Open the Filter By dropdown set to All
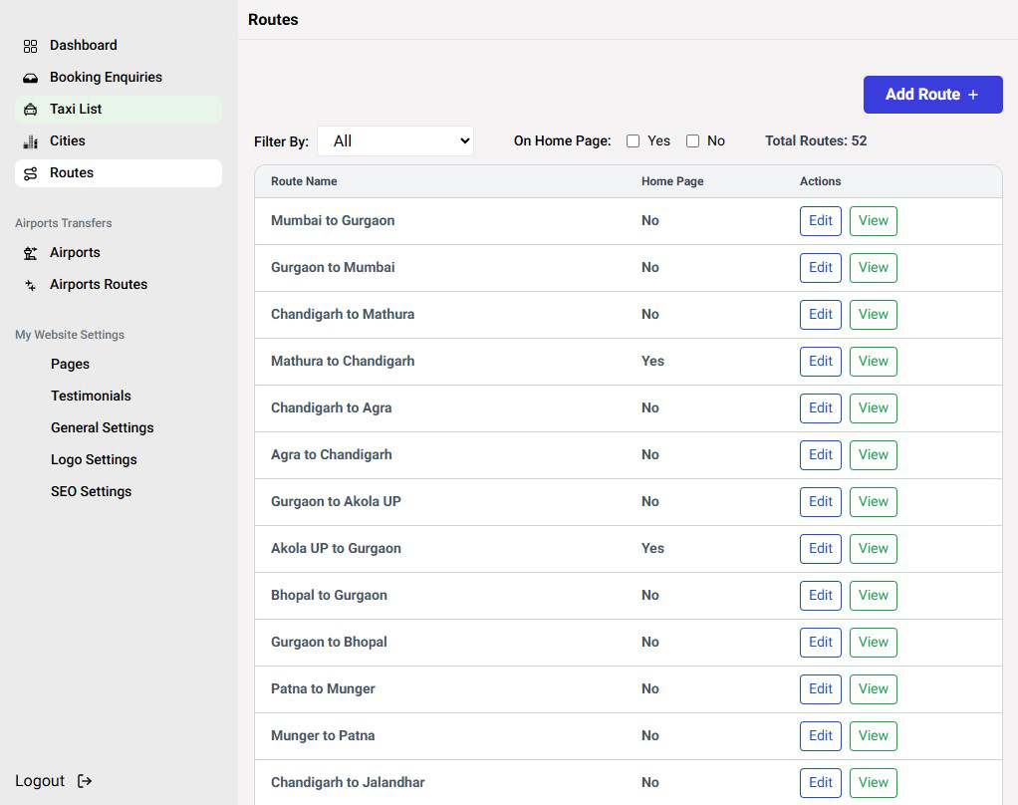1018x805 pixels. pyautogui.click(x=395, y=141)
